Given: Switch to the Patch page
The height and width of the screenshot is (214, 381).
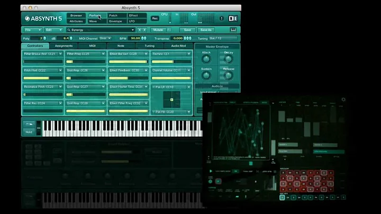Looking at the screenshot, I should coord(117,15).
